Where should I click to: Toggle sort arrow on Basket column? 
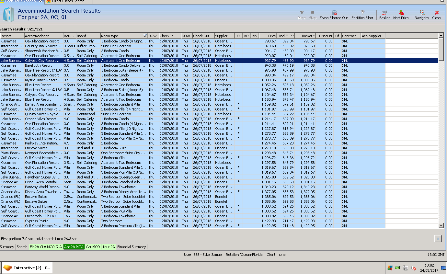(x=314, y=36)
